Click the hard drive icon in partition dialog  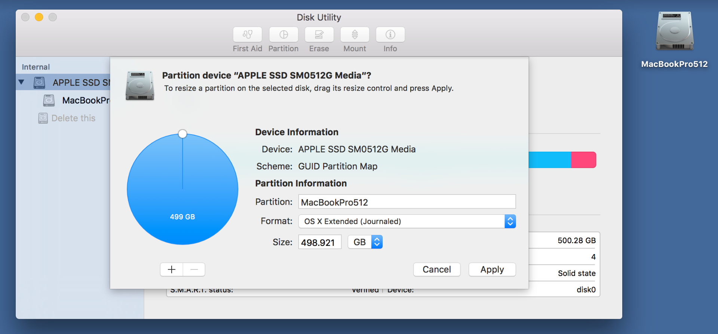(140, 86)
